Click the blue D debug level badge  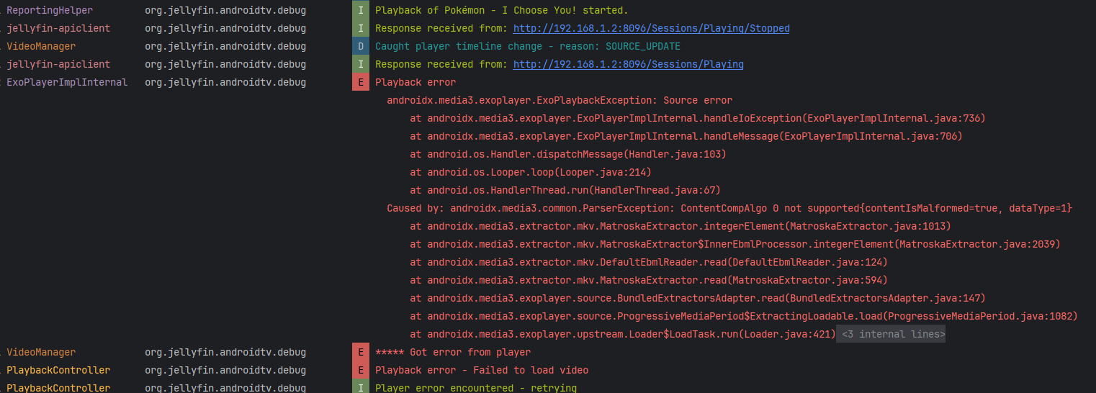[x=361, y=47]
